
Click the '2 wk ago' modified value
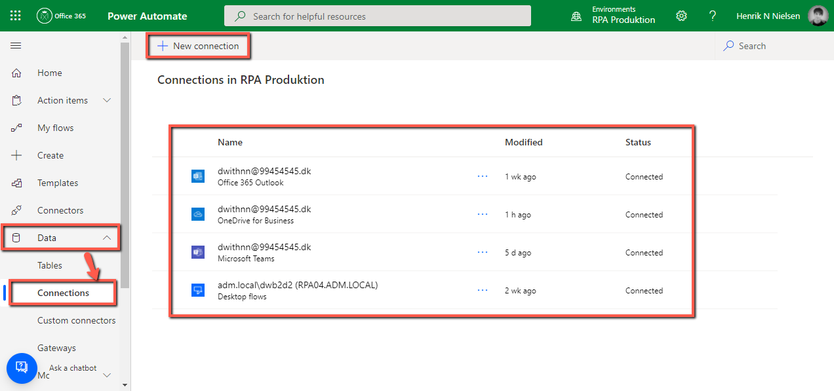pos(521,291)
